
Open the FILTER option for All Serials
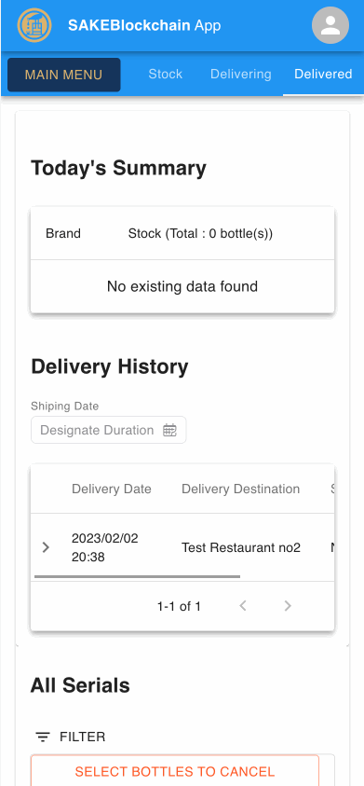tap(71, 737)
